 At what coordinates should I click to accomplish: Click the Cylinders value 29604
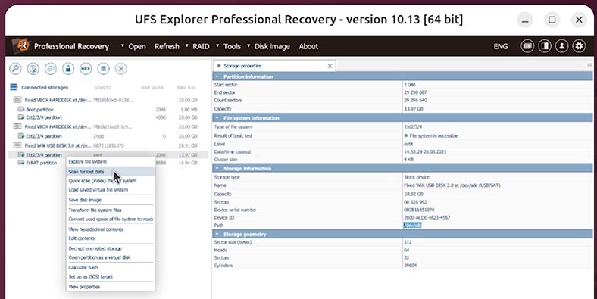(410, 266)
